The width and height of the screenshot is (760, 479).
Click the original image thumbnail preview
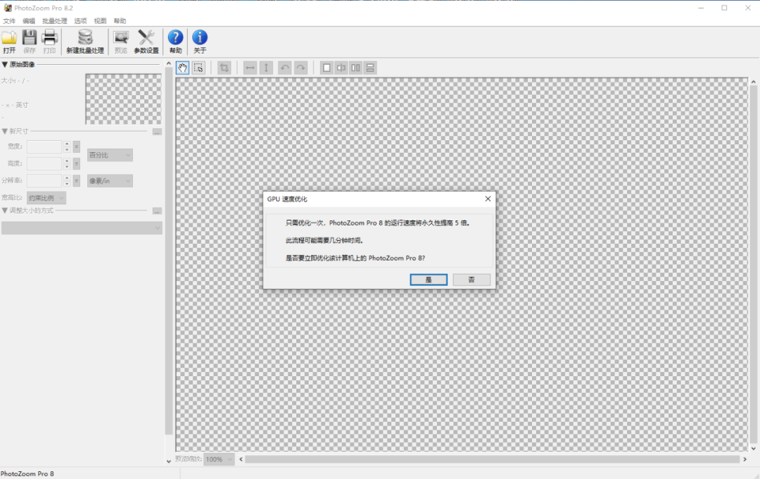(124, 99)
